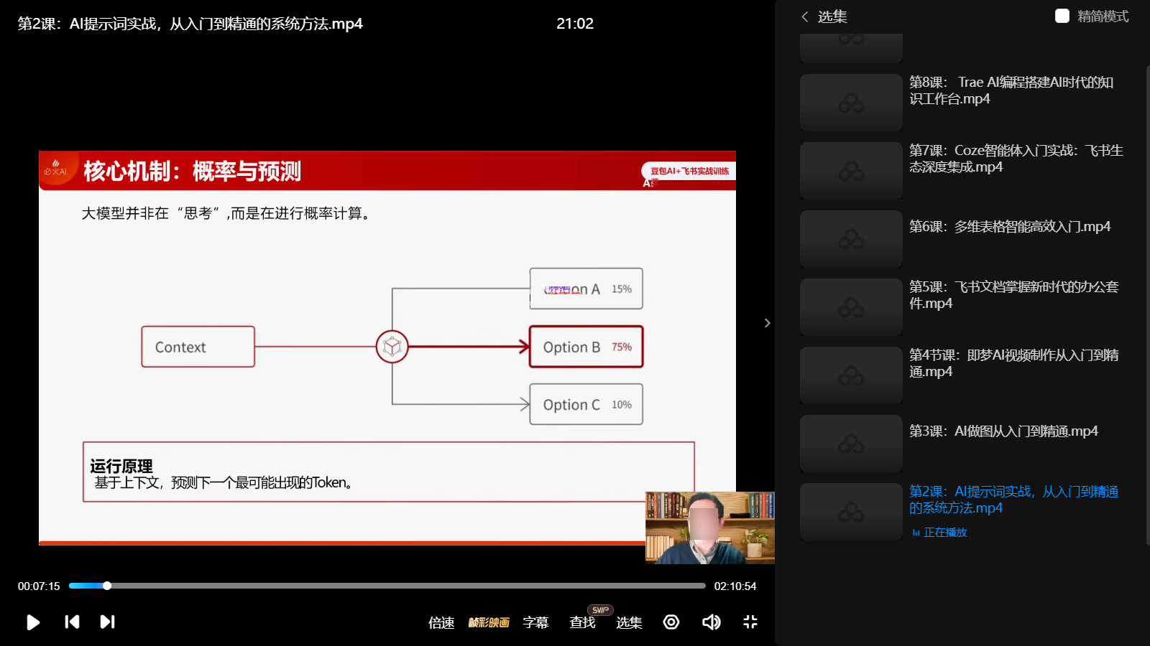Click the video progress bar
This screenshot has height=646, width=1150.
[388, 586]
